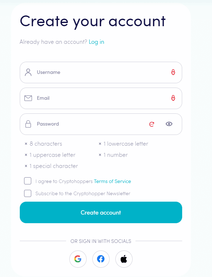Click red autofill lock icon in Email field
This screenshot has height=277, width=212.
pyautogui.click(x=173, y=98)
